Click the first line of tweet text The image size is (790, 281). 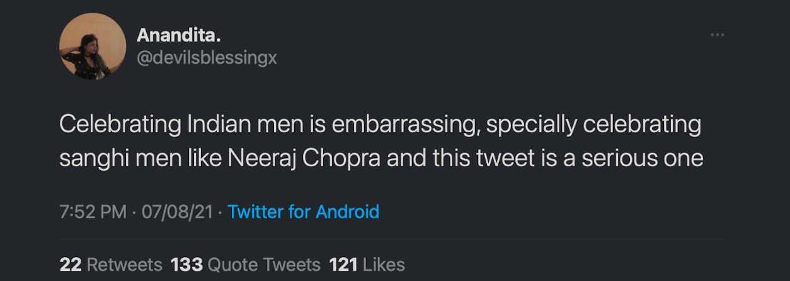coord(380,125)
